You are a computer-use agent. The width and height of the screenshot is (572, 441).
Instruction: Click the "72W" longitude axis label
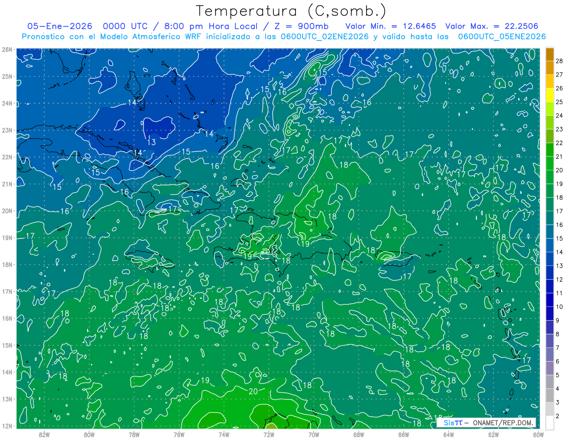click(269, 434)
